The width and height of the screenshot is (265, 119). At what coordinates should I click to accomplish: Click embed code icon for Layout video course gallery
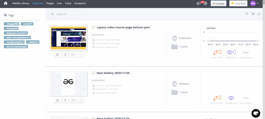[x=73, y=55]
